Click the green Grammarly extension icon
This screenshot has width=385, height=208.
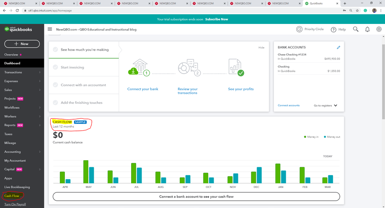tap(365, 10)
